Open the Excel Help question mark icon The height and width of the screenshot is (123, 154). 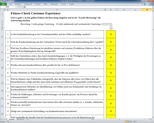click(x=145, y=4)
